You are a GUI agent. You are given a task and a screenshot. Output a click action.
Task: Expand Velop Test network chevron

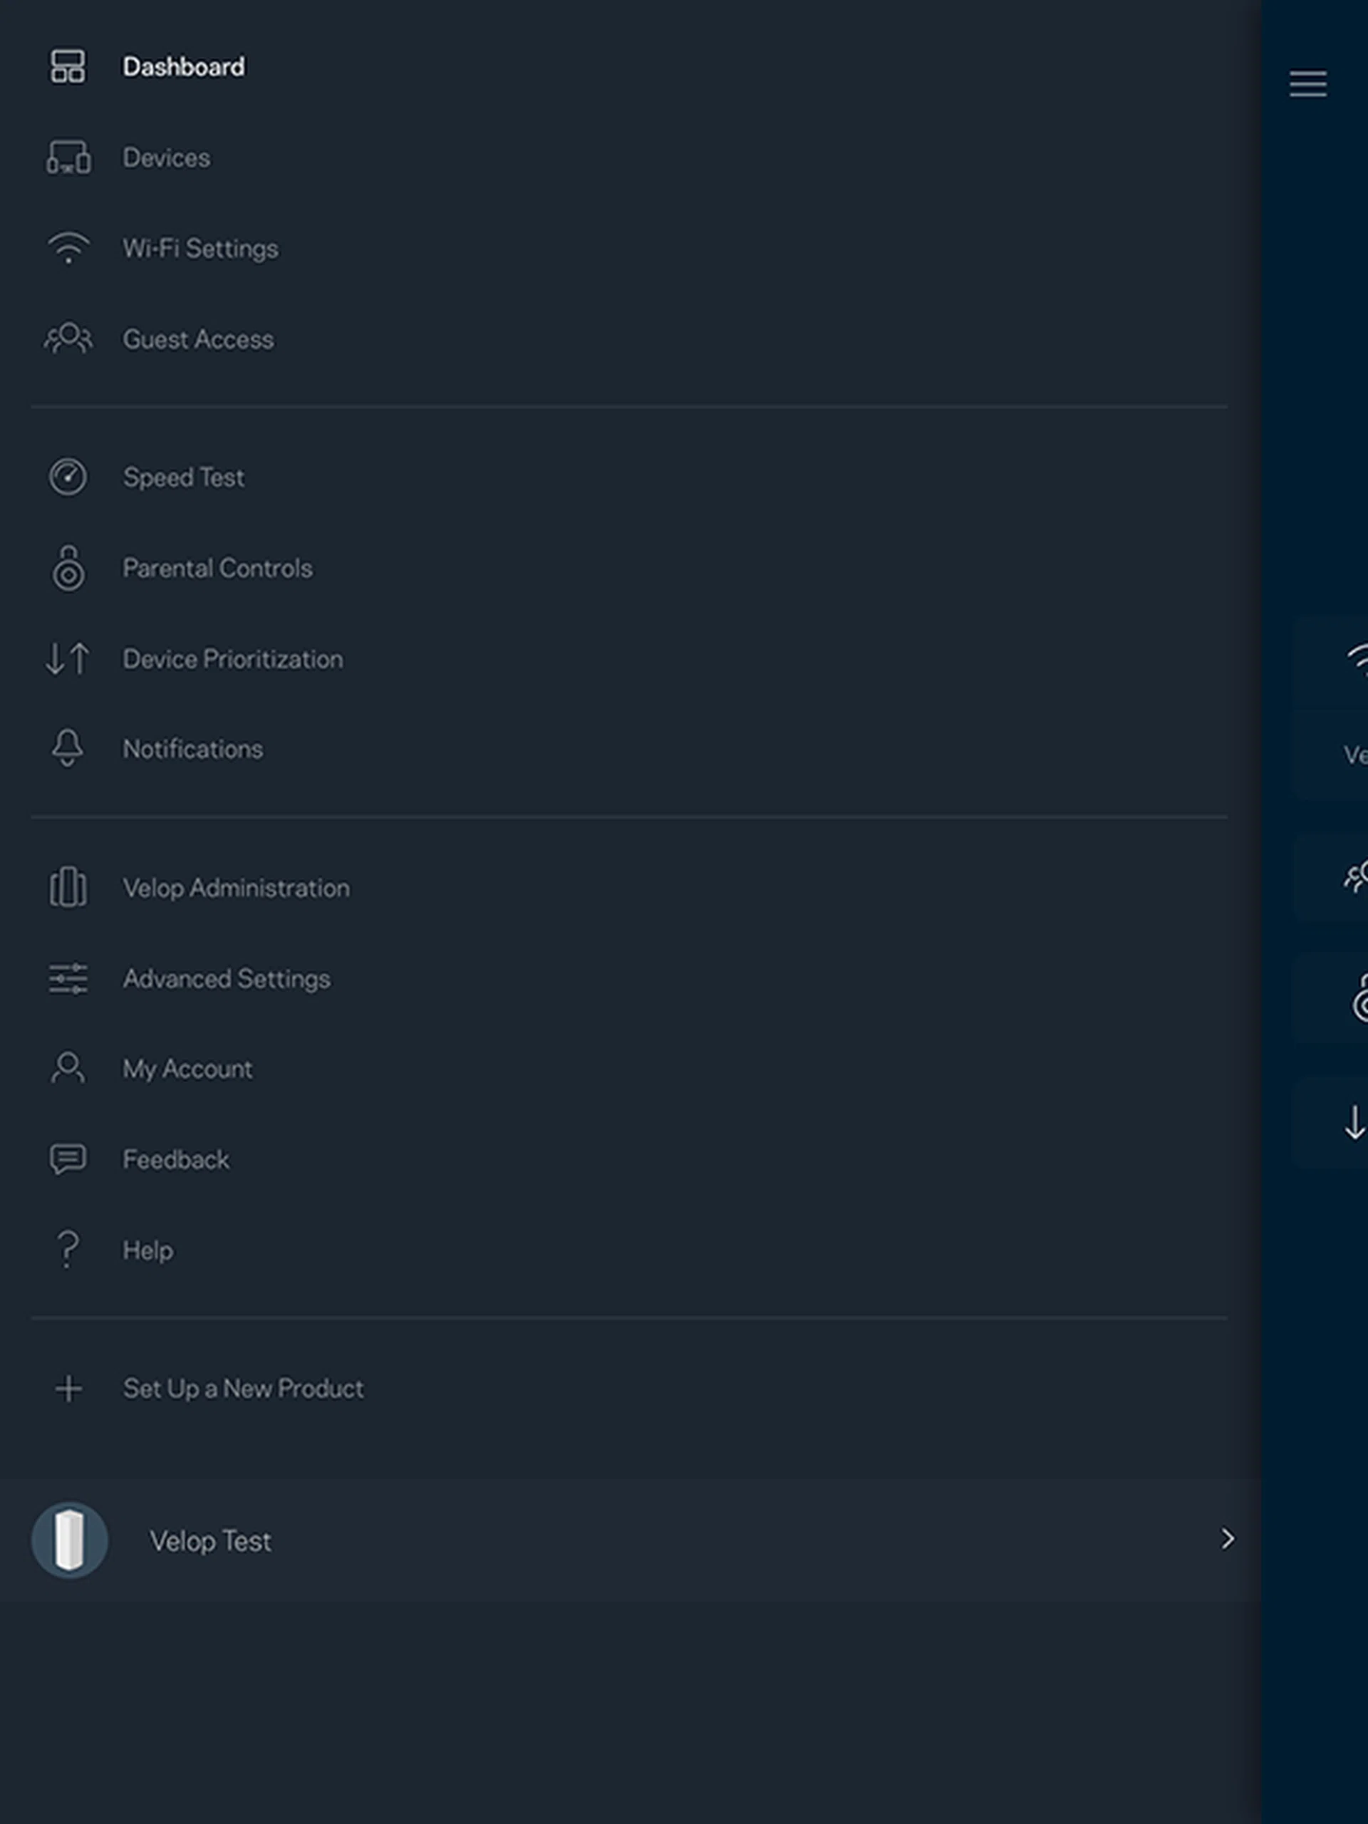[1227, 1539]
